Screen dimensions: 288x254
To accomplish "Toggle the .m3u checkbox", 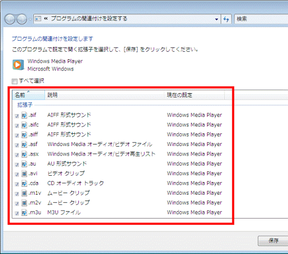I will (17, 213).
